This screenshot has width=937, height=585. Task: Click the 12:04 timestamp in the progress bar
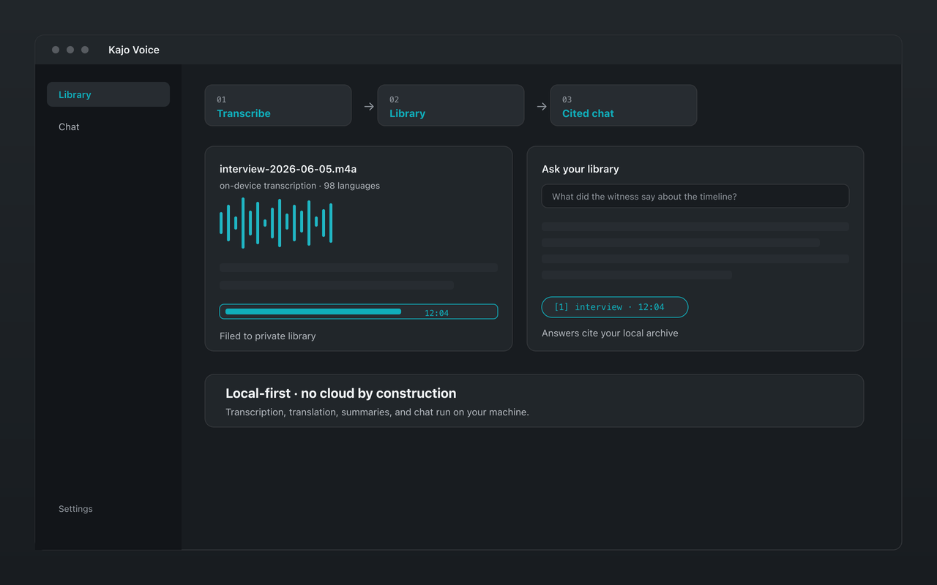[436, 313]
